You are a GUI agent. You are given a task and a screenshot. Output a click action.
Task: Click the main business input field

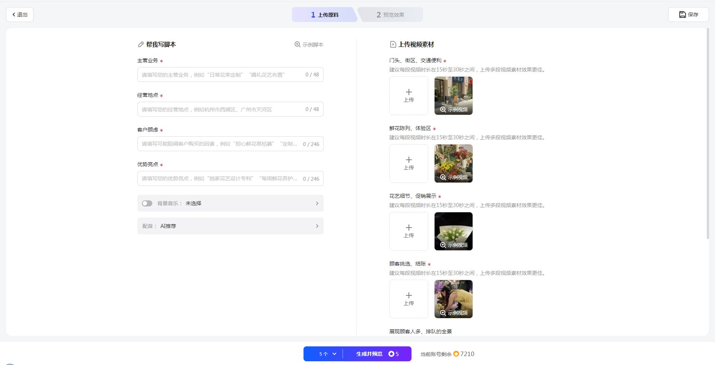pyautogui.click(x=222, y=75)
